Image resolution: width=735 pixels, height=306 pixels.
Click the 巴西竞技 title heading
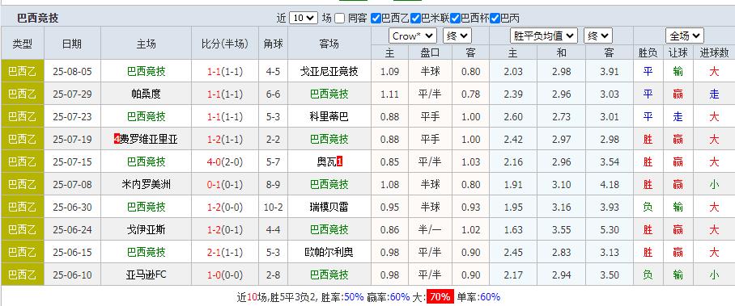tap(38, 19)
